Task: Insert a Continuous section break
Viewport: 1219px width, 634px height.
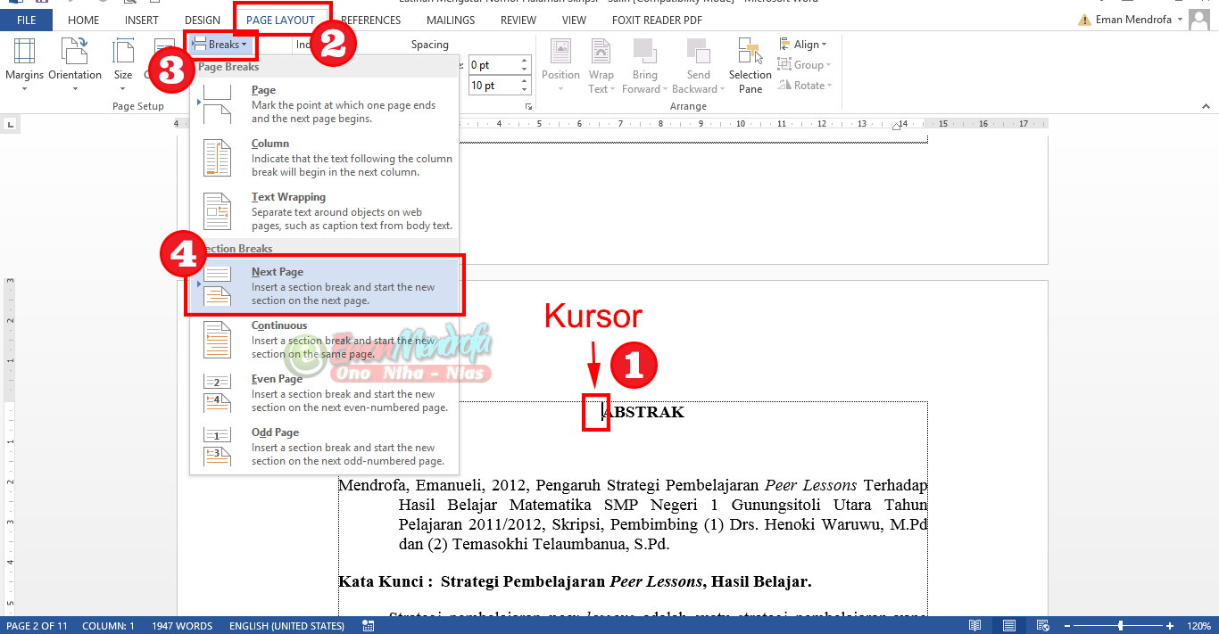Action: pos(325,340)
